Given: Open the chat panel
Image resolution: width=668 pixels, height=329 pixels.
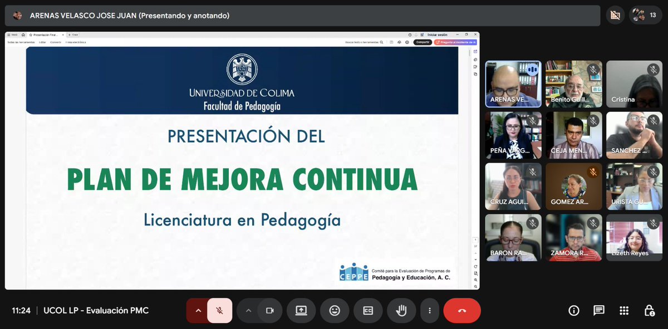Looking at the screenshot, I should [x=598, y=311].
